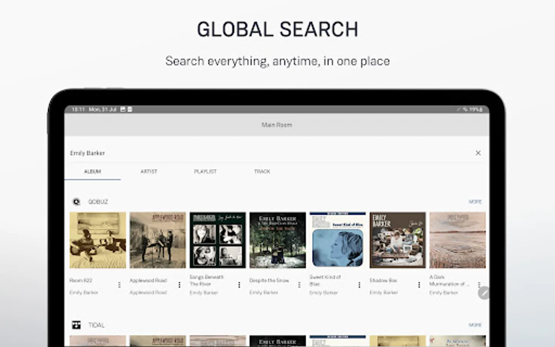Click the round pencil edit button
555x347 pixels.
[484, 293]
